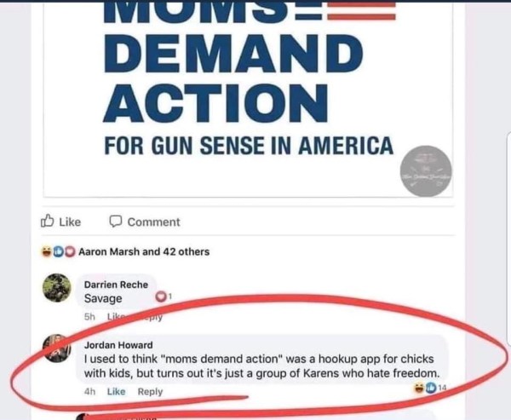The image size is (511, 420).
Task: Open Darrien Reche's profile picture
Action: (x=57, y=288)
